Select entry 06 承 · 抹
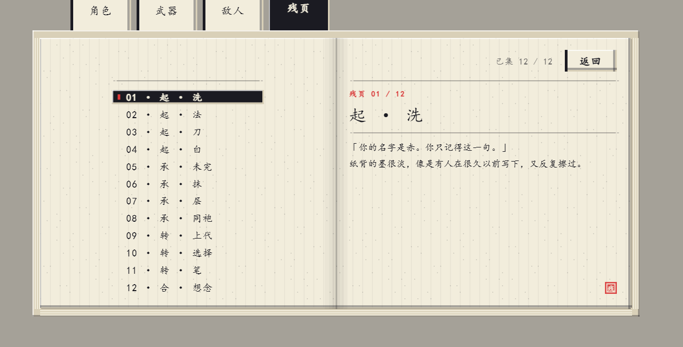The image size is (683, 347). pos(188,184)
